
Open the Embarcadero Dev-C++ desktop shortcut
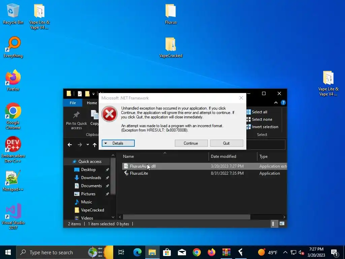(13, 150)
